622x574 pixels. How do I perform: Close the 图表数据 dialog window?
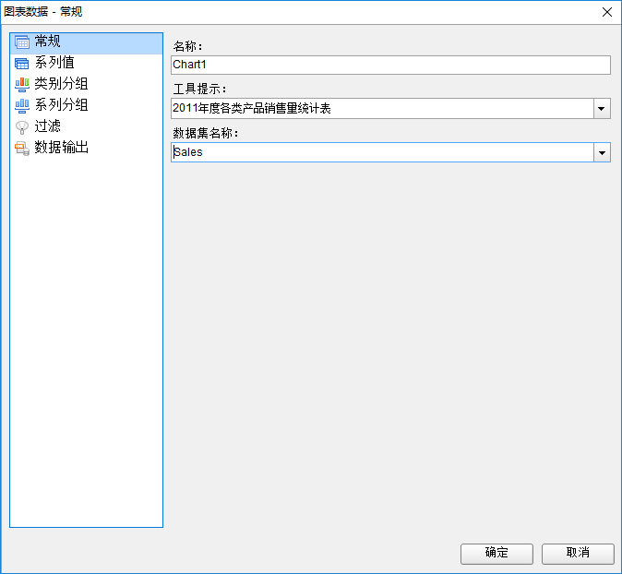(x=606, y=12)
